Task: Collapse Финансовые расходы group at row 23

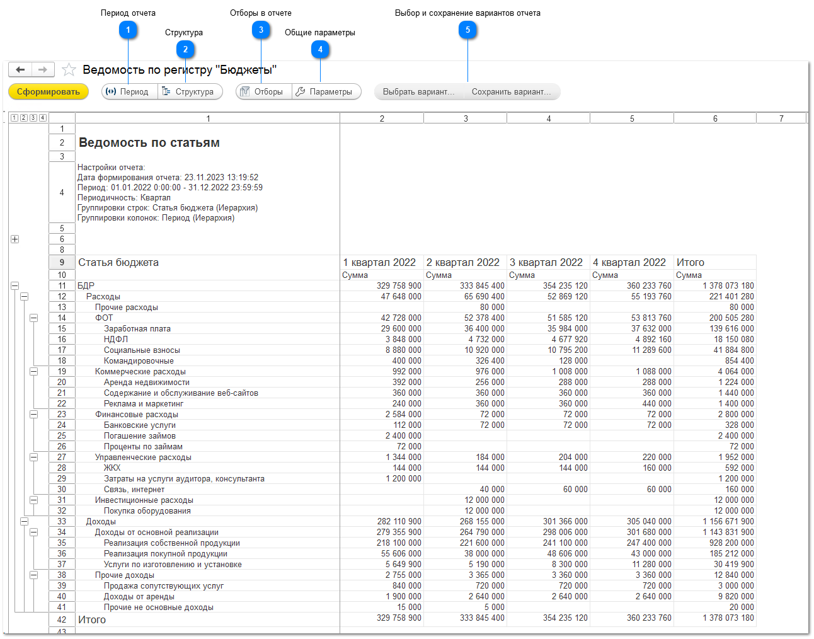Action: pyautogui.click(x=33, y=414)
